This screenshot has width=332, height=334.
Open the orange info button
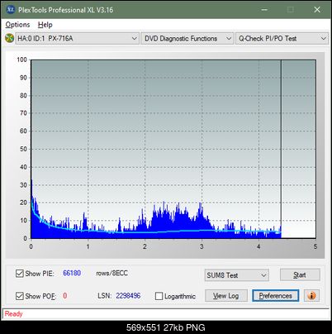(x=311, y=296)
